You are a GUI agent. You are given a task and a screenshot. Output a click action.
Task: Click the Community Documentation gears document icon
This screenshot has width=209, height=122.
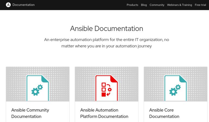click(38, 88)
